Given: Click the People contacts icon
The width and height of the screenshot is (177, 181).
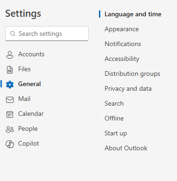Looking at the screenshot, I should (x=10, y=129).
